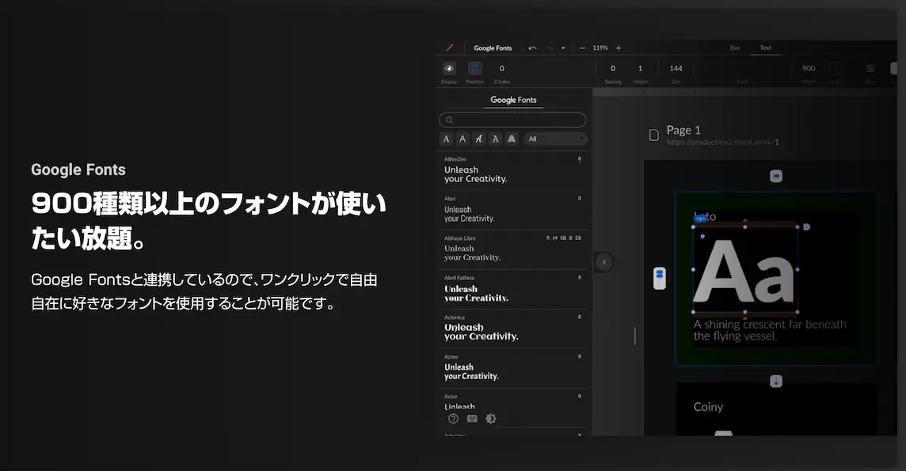Click the Page 1 title
This screenshot has width=906, height=471.
[x=683, y=131]
